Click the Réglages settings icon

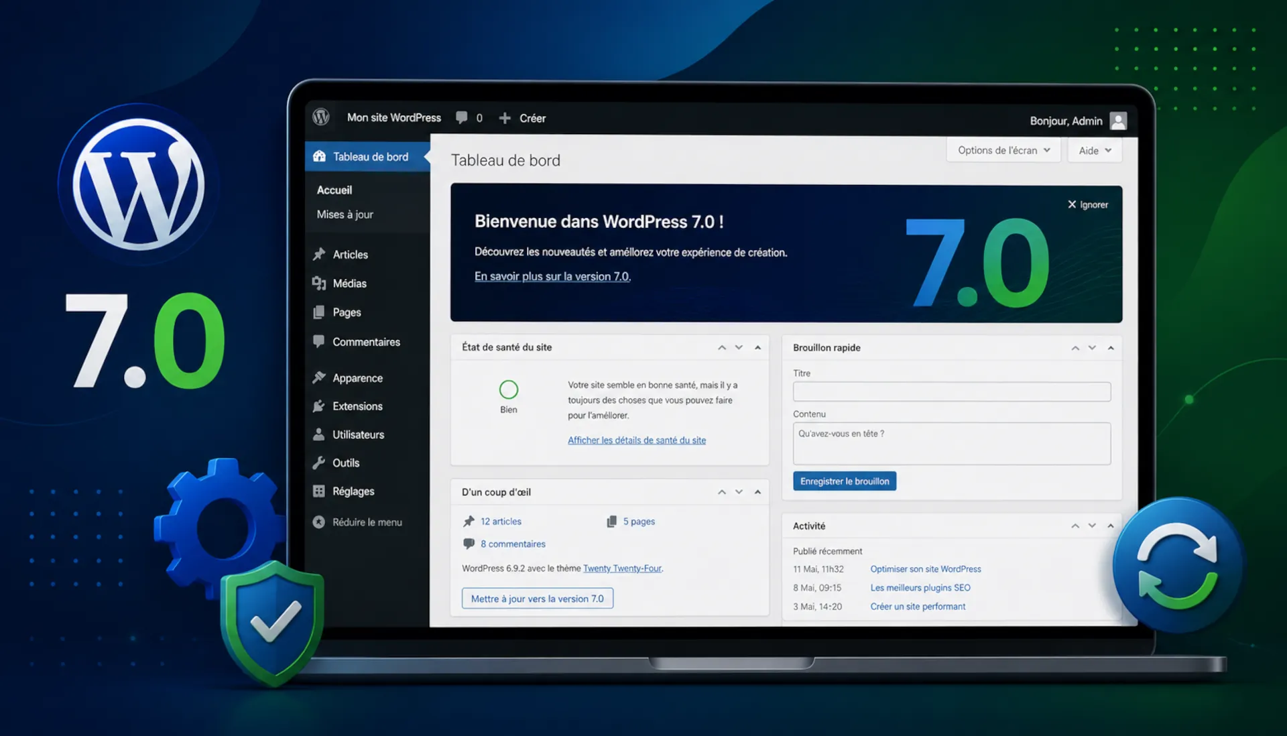319,491
